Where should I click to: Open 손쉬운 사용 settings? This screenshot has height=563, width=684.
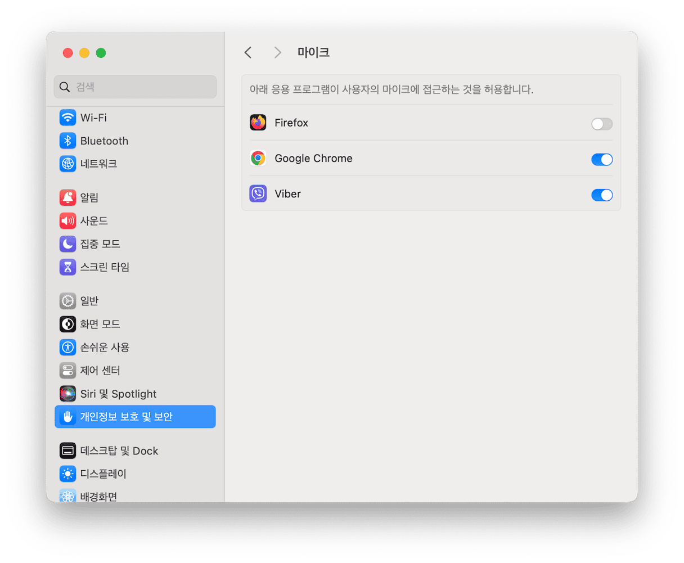click(x=105, y=347)
